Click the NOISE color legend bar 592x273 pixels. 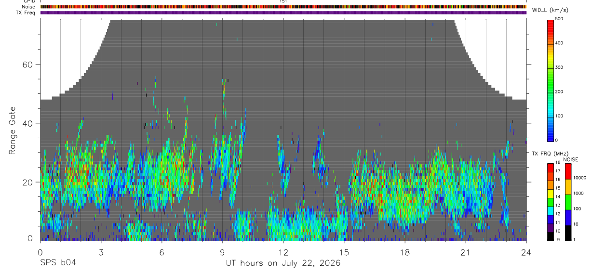pyautogui.click(x=568, y=202)
